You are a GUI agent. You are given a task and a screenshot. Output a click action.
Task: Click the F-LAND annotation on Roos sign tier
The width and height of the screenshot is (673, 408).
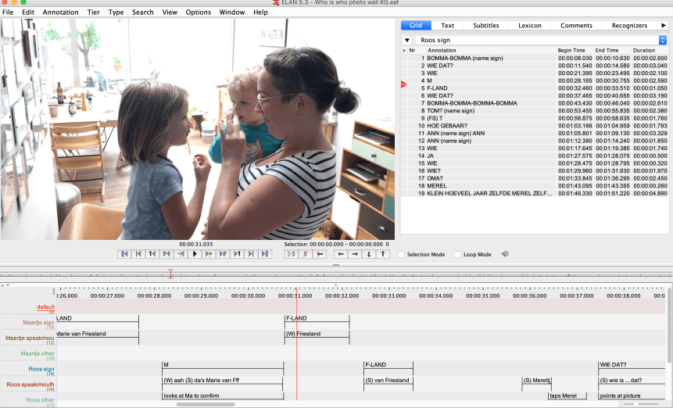(x=388, y=364)
